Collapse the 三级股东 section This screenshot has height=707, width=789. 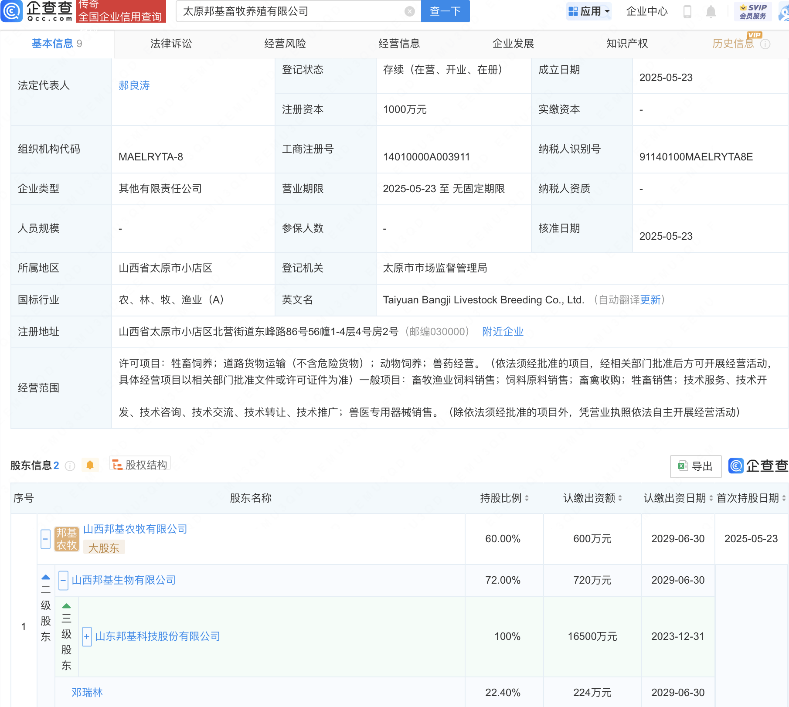point(66,606)
